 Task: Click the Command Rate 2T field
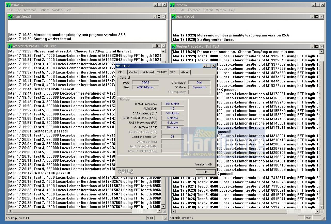click(x=172, y=137)
